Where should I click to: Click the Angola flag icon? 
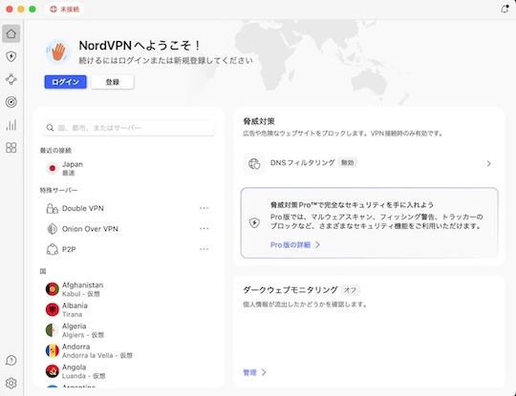click(x=52, y=371)
